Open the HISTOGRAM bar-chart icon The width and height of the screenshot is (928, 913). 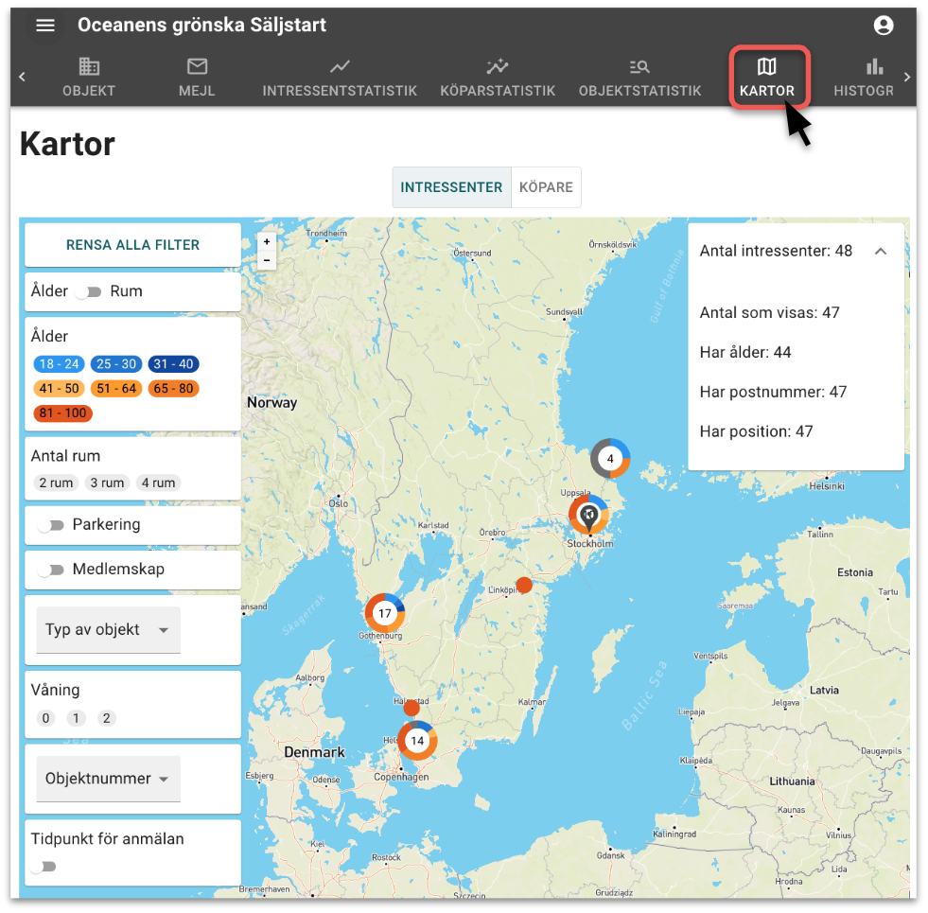point(872,66)
